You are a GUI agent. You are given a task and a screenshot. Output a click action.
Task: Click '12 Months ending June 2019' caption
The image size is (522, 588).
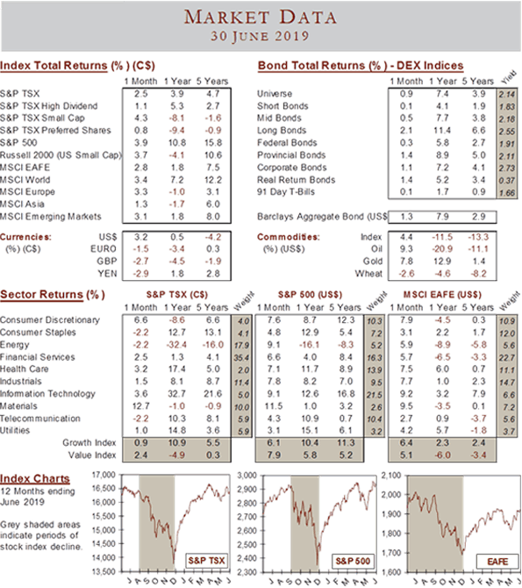coord(38,497)
